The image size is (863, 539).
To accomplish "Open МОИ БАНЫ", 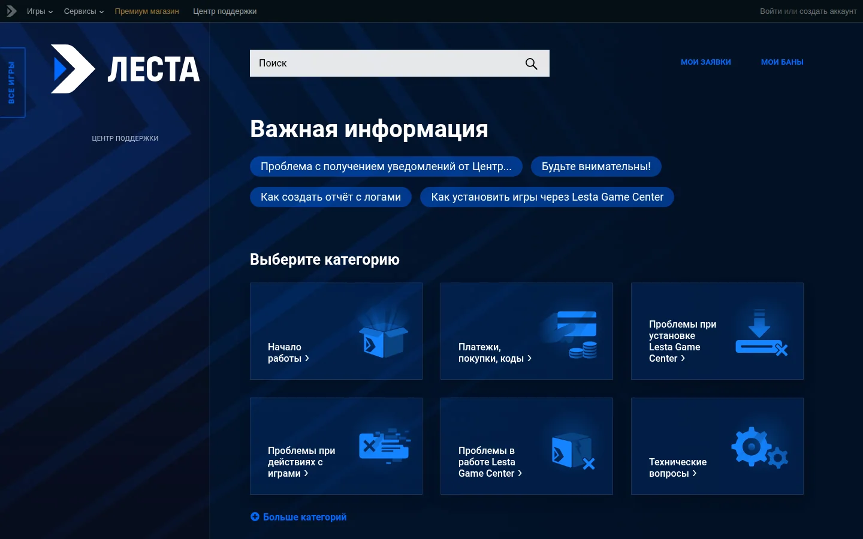I will (x=782, y=62).
